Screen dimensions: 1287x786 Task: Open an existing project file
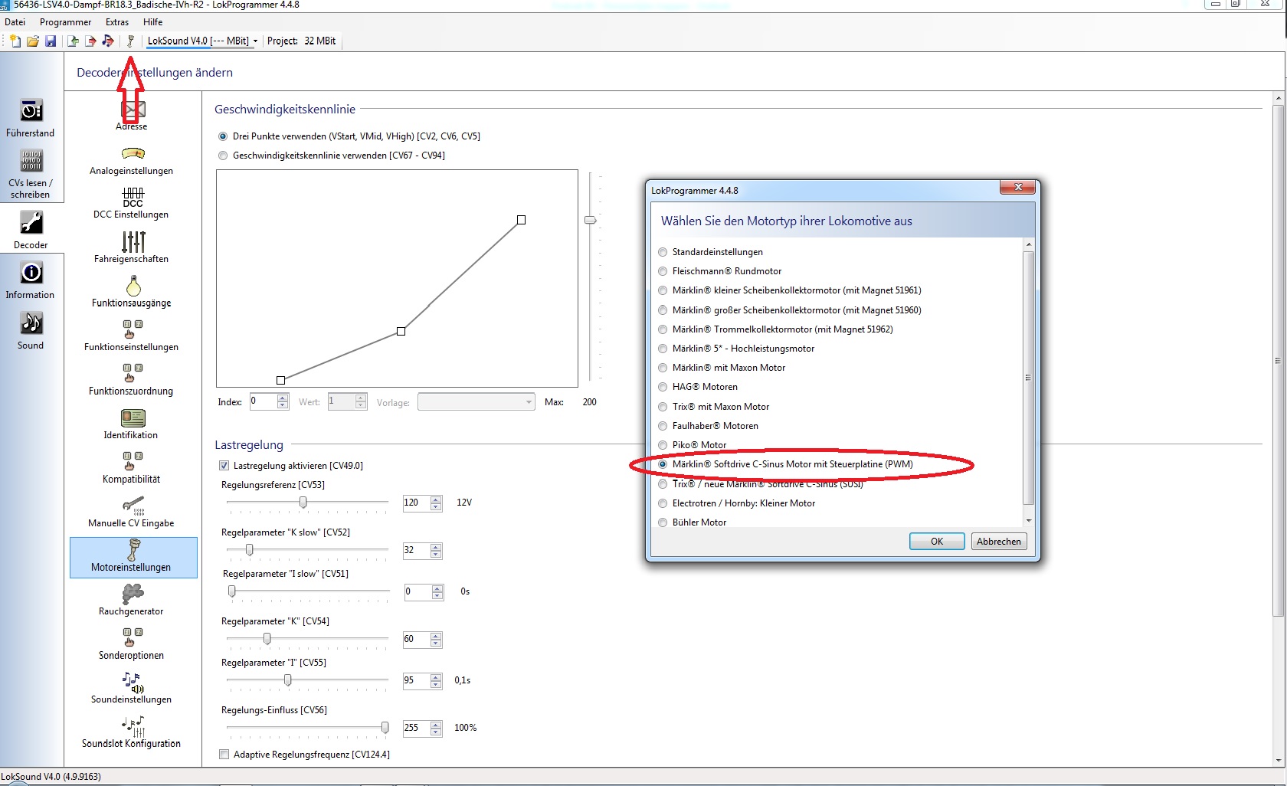pos(33,41)
